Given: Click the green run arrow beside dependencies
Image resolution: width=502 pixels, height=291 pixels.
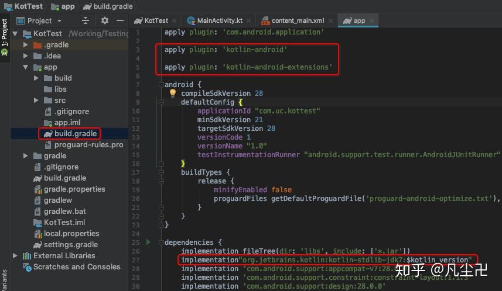Looking at the screenshot, I should [148, 242].
